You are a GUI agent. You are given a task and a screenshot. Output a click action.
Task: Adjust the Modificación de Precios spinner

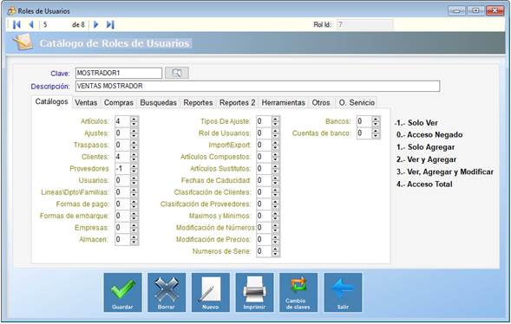pyautogui.click(x=268, y=239)
